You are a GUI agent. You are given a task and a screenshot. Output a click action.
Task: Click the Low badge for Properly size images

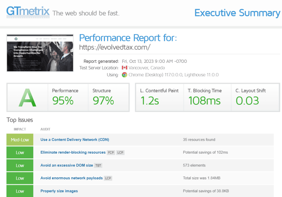coord(20,191)
